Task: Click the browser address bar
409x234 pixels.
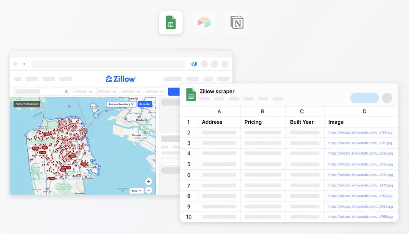Action: [x=108, y=64]
